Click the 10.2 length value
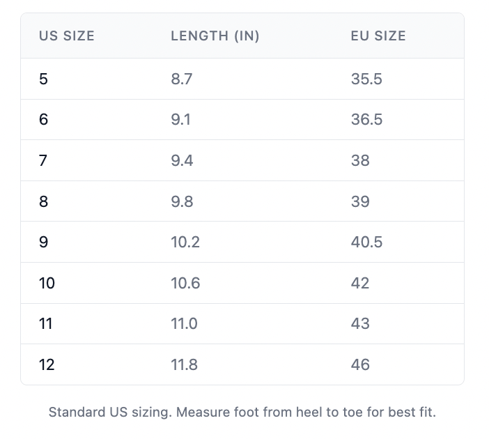Viewport: 489px width, 439px height. click(185, 242)
